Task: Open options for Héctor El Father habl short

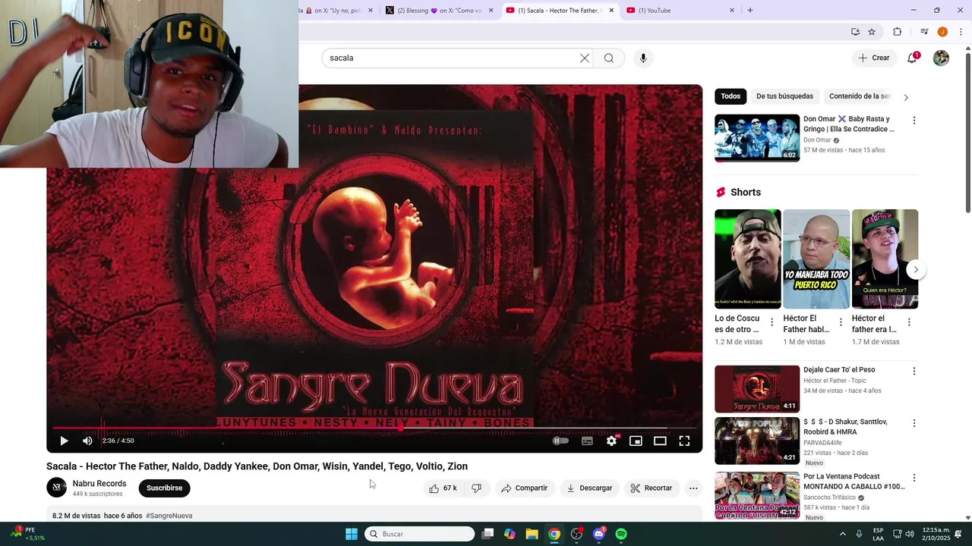Action: (841, 322)
